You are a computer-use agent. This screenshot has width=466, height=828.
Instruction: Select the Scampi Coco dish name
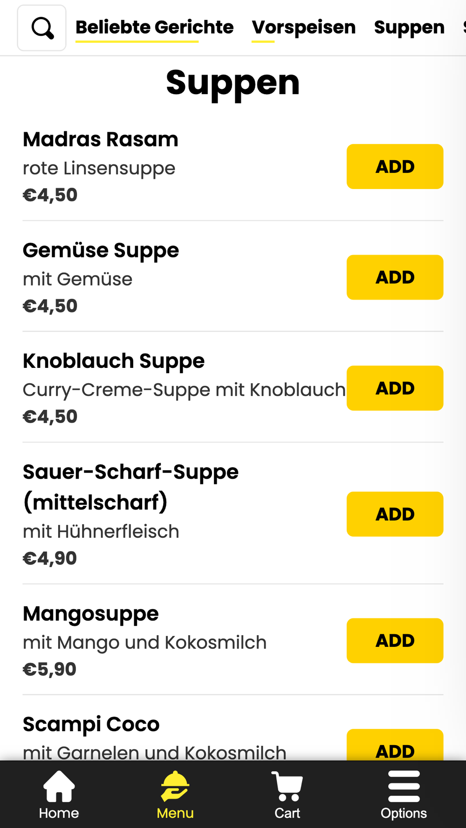coord(91,725)
